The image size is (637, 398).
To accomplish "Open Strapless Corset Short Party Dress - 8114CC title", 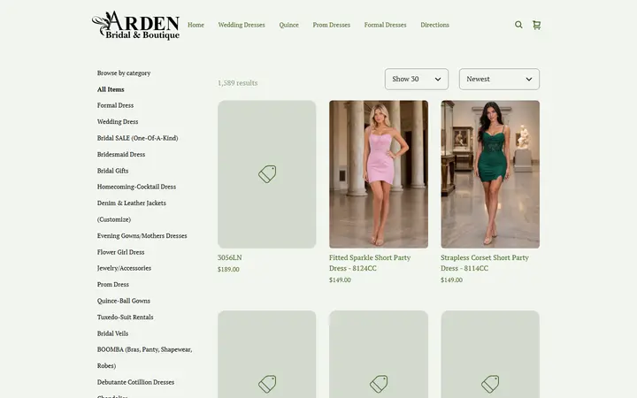I will click(485, 263).
